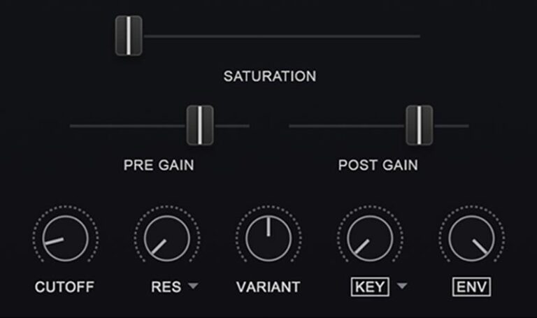The height and width of the screenshot is (318, 537).
Task: Click the SATURATION text label
Action: 270,76
